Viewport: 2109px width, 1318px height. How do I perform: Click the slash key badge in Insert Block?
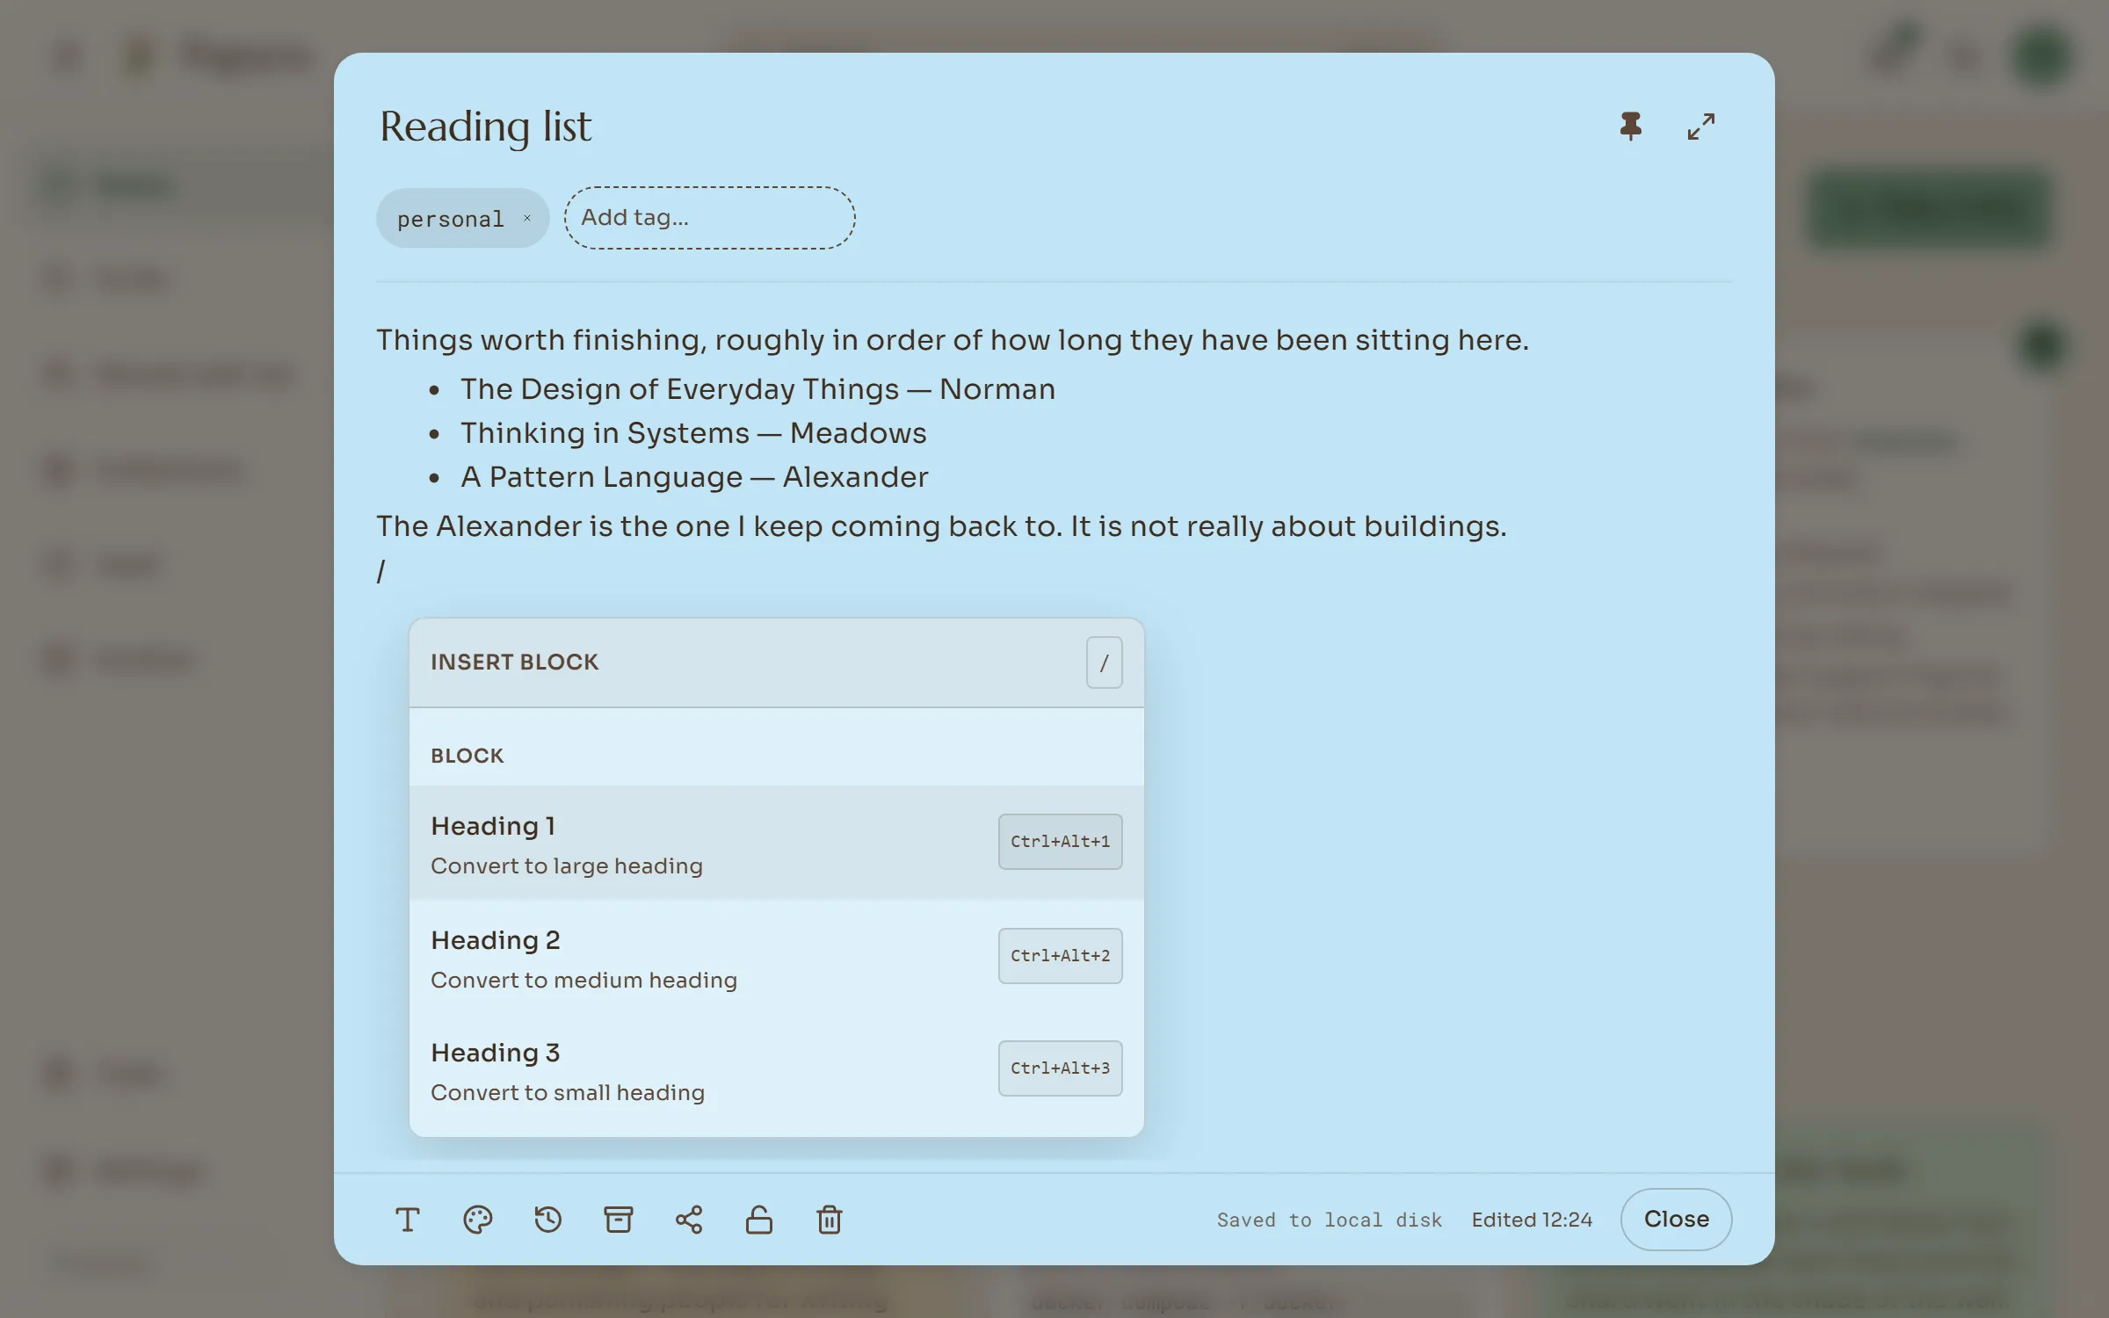pos(1104,663)
